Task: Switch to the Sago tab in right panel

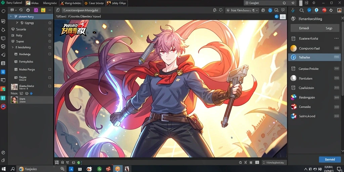Action: click(x=329, y=28)
